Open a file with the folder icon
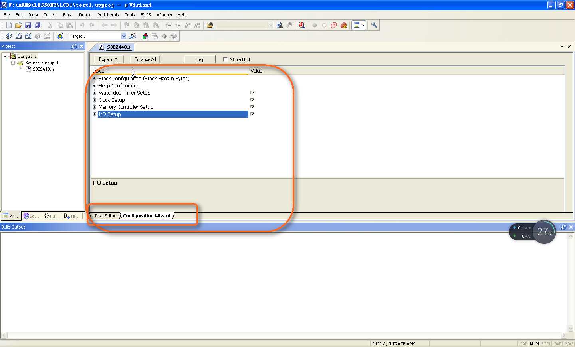This screenshot has height=347, width=575. click(18, 25)
